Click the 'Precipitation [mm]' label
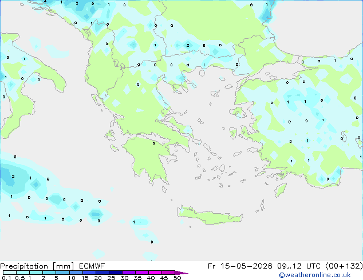 [37, 266]
